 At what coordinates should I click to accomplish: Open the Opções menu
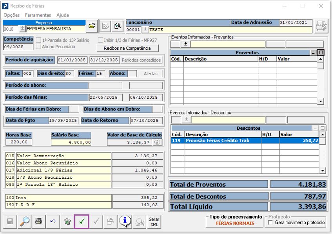(12, 15)
